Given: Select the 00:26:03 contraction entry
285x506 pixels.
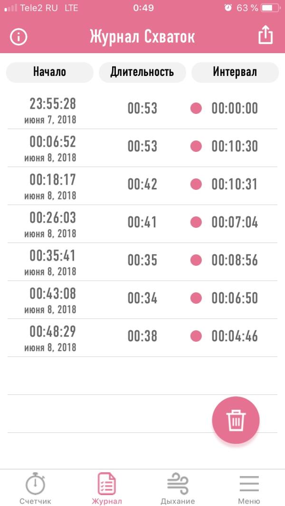Looking at the screenshot, I should point(142,224).
